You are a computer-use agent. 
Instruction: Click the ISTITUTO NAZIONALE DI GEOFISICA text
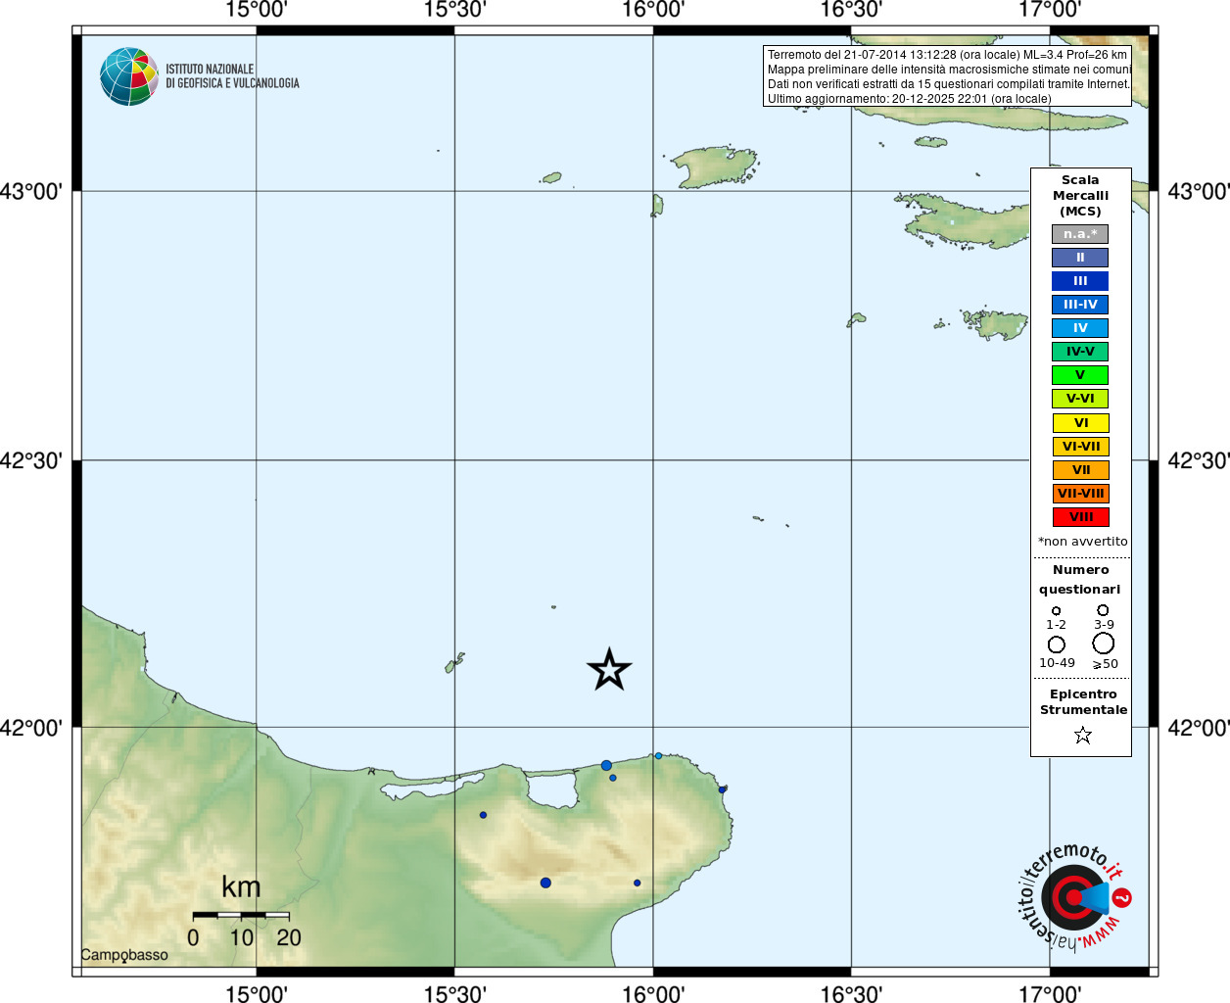[232, 76]
